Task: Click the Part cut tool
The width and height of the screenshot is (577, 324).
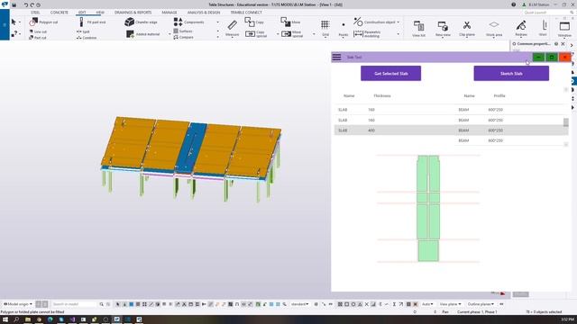Action: pyautogui.click(x=38, y=38)
